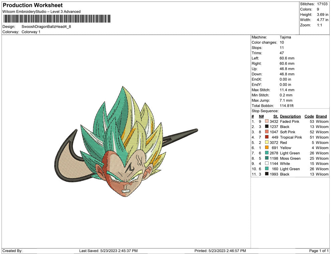Click the Total Bobbin value 114.81ft
This screenshot has width=331, height=254.
[287, 106]
